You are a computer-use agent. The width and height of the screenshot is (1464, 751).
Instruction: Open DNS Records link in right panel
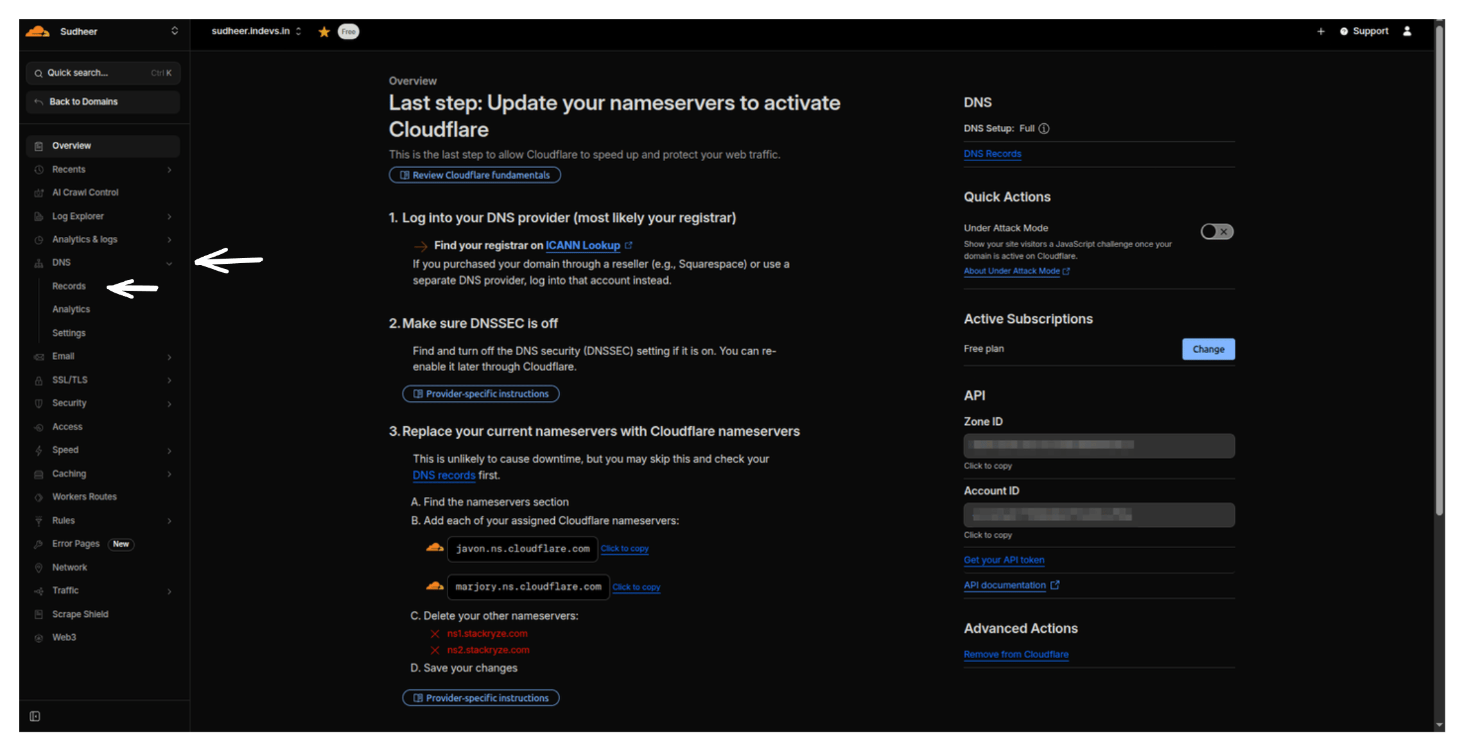992,154
